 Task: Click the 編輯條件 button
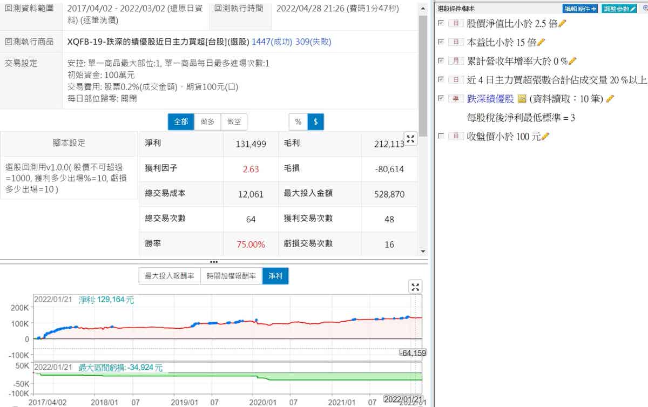(x=580, y=9)
